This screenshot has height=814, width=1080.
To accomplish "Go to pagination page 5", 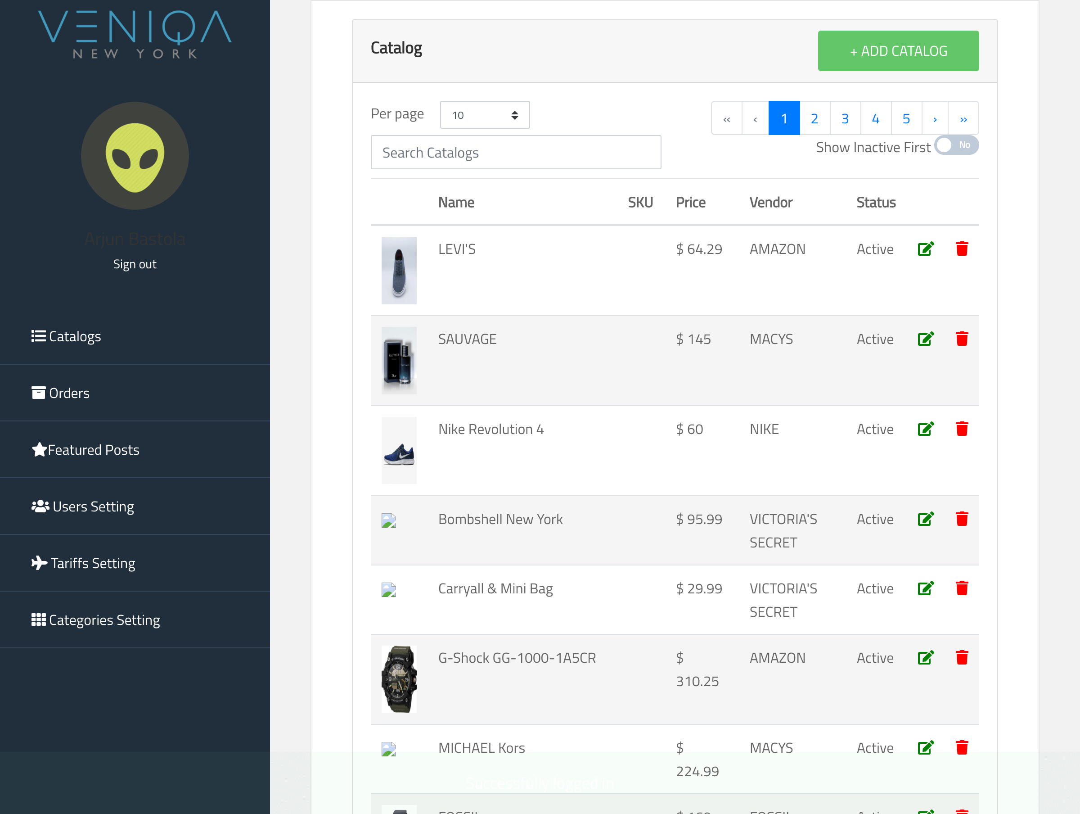I will pos(906,118).
